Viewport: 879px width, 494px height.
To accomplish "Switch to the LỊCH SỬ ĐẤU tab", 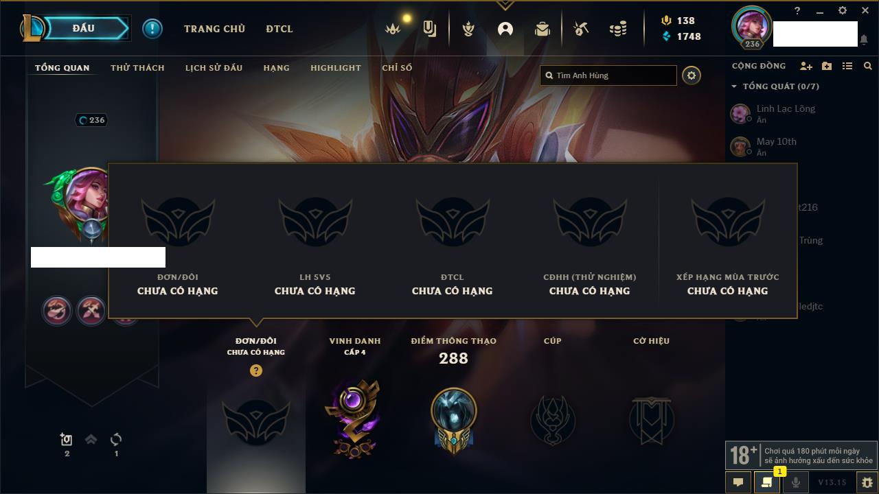I will [214, 68].
